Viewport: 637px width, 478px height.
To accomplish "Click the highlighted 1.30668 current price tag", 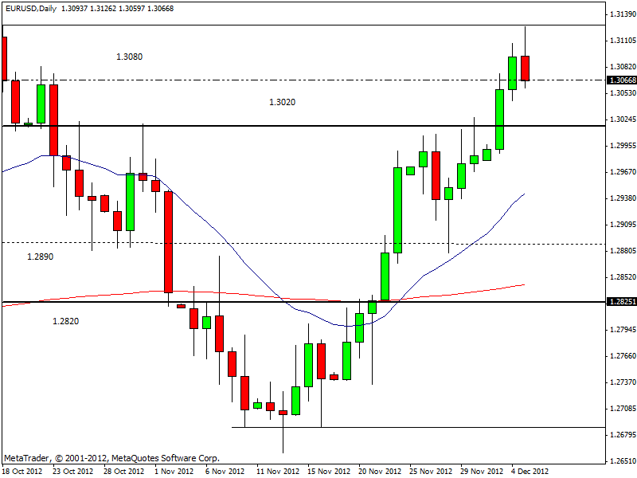I will [621, 80].
